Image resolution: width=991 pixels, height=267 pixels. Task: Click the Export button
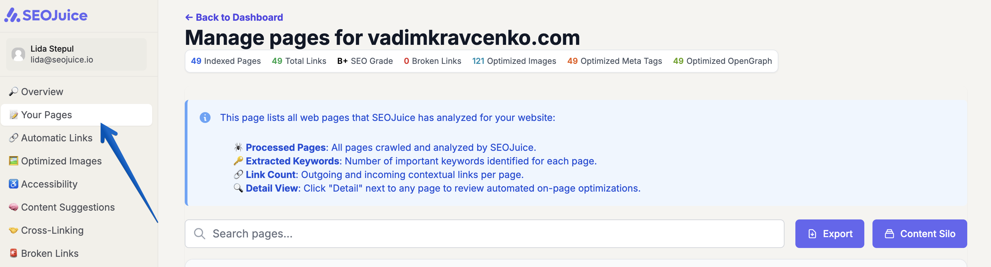coord(830,233)
